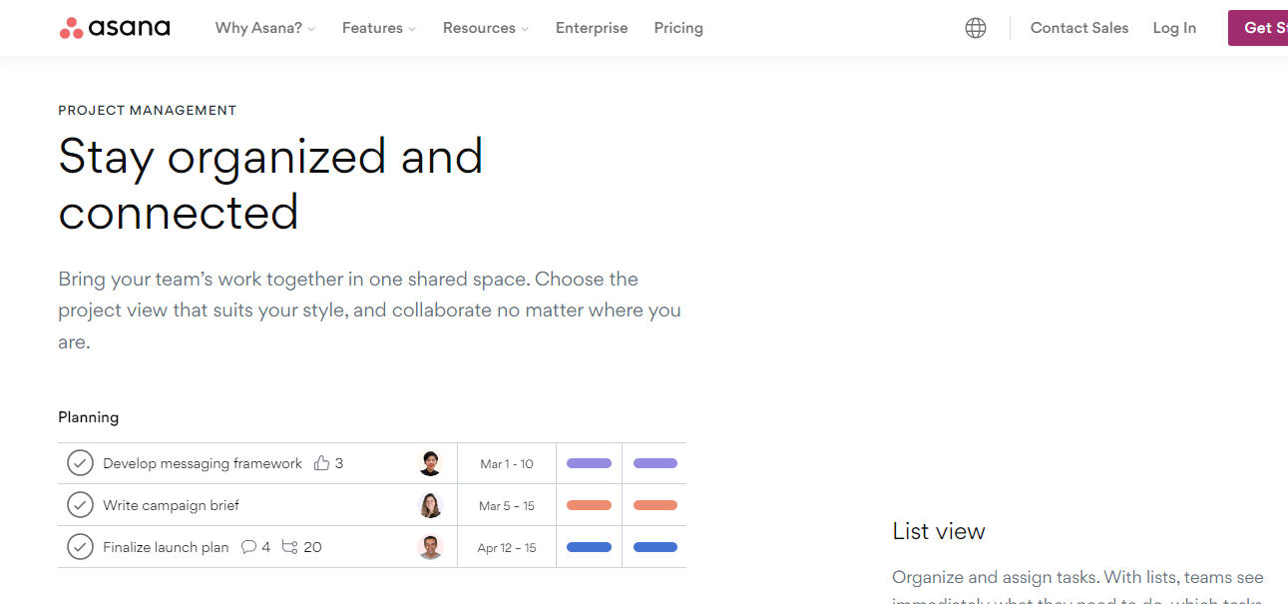Mark Write campaign brief as complete

coord(80,505)
